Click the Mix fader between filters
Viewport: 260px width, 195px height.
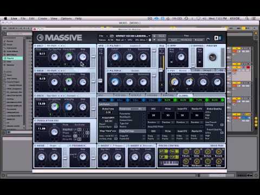pyautogui.click(x=161, y=70)
